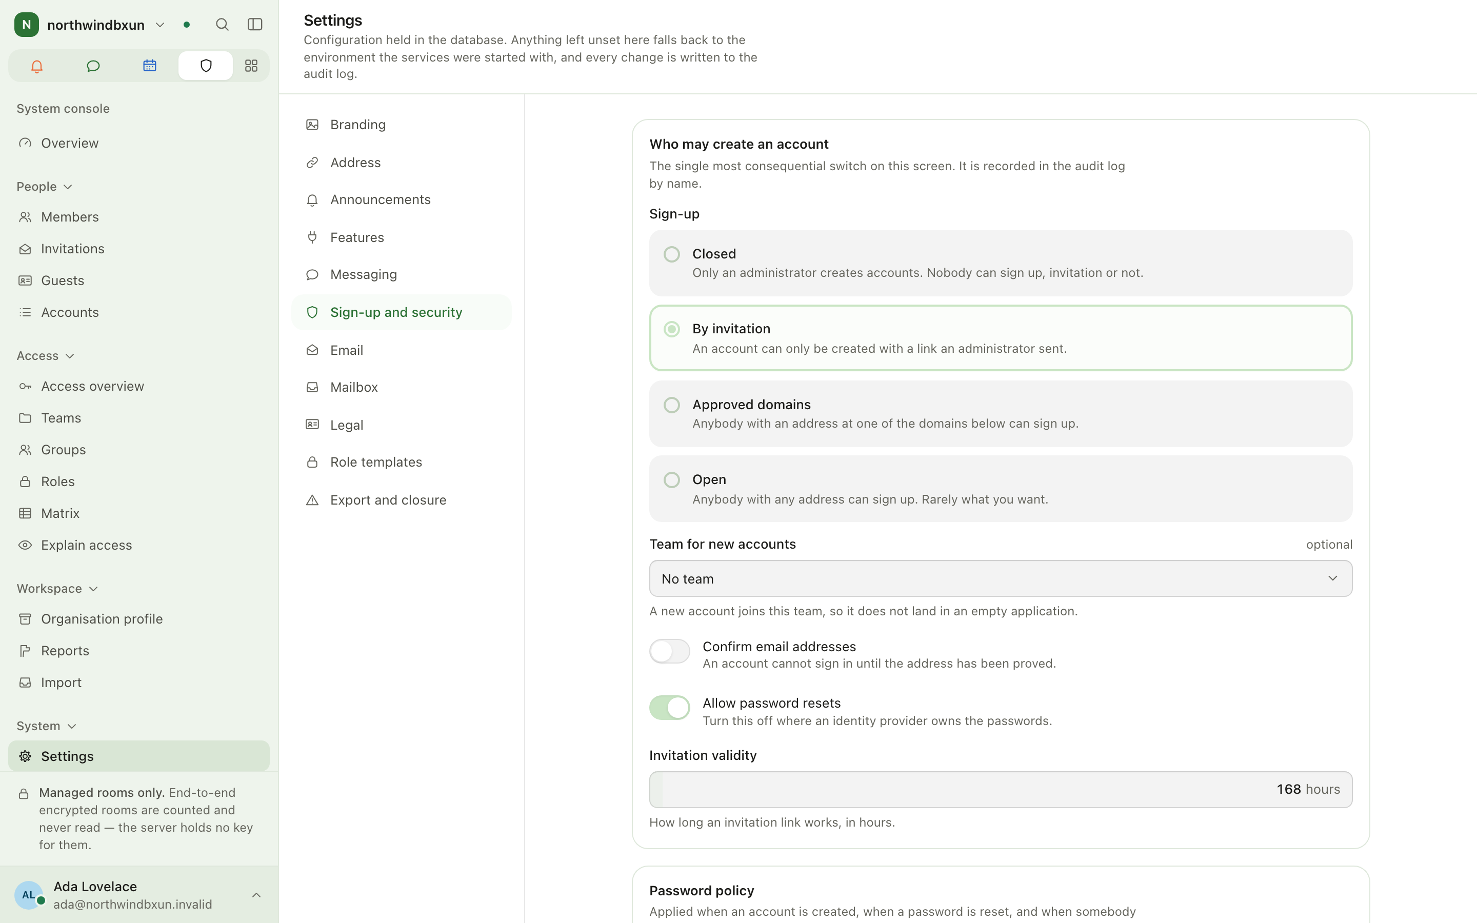Select the Closed sign-up option
This screenshot has height=923, width=1477.
coord(1001,263)
